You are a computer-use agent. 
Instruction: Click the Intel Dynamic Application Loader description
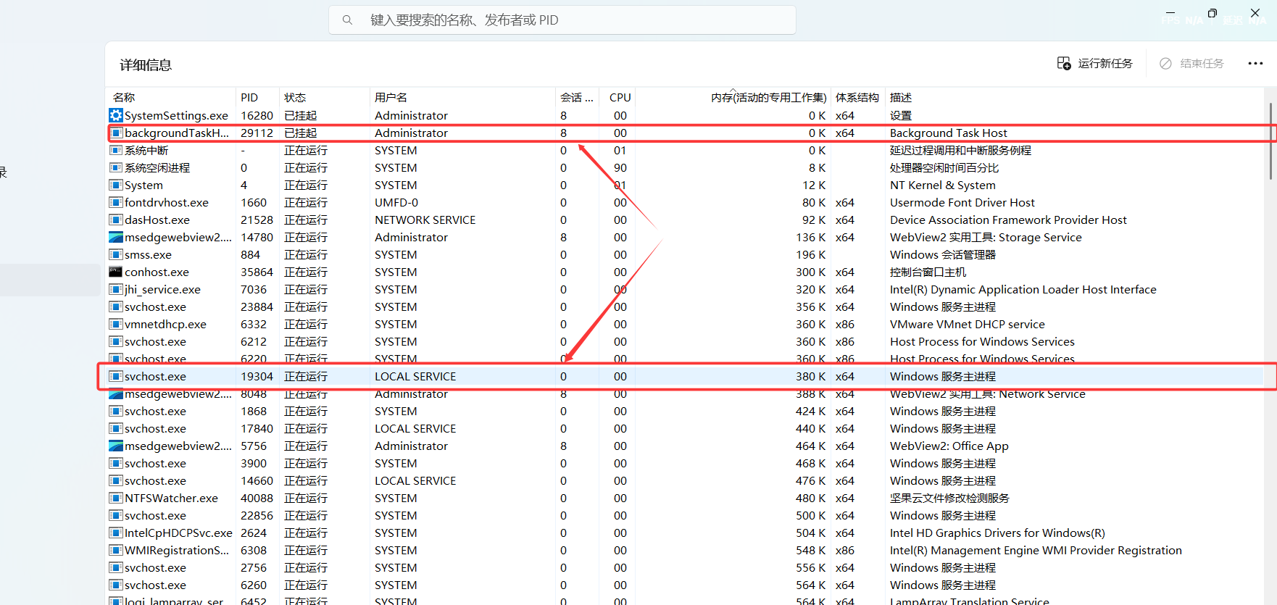(1023, 289)
